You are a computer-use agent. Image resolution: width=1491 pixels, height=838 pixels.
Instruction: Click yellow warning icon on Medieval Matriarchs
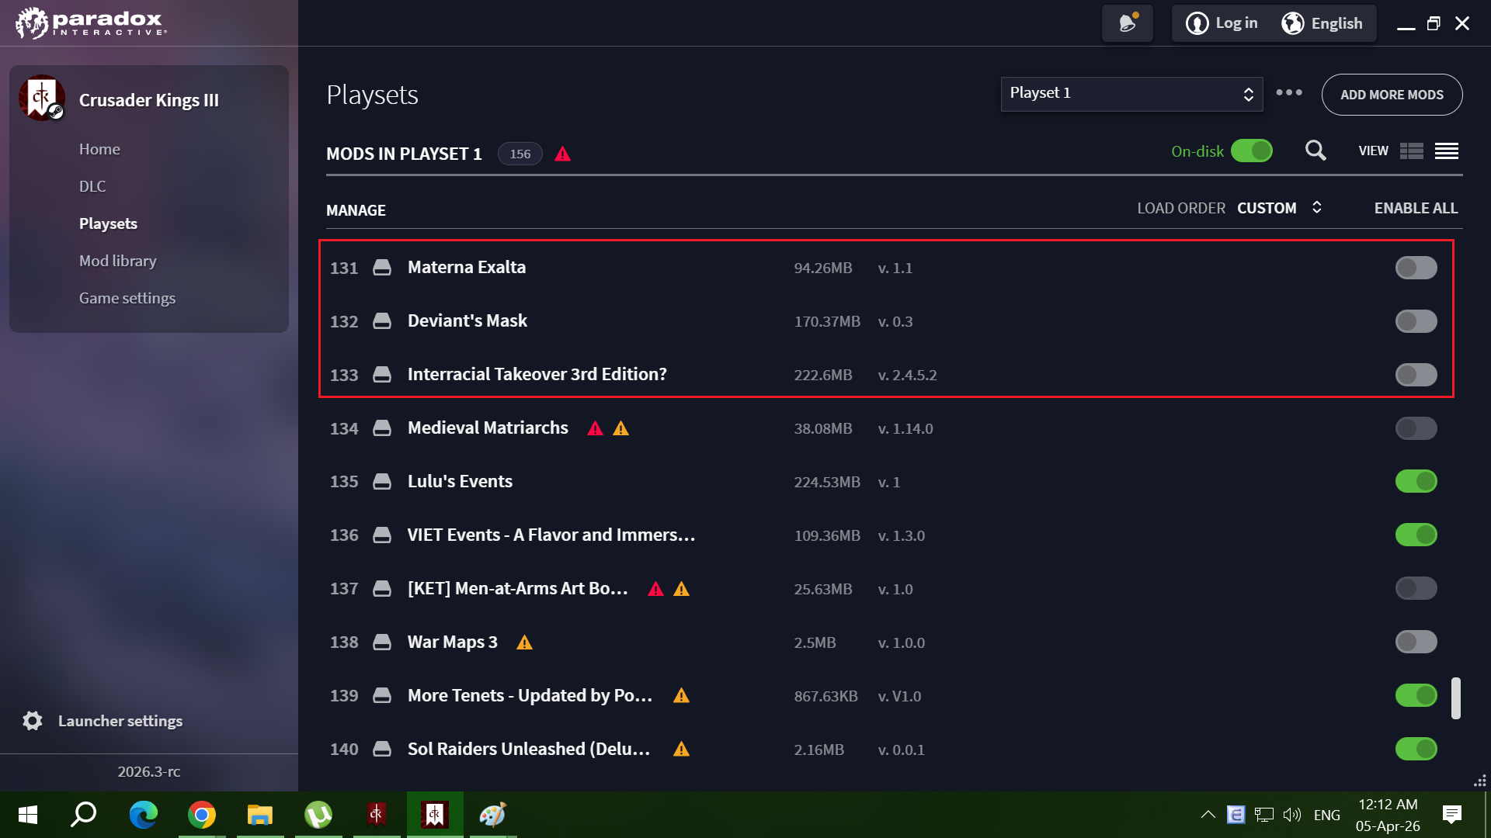click(x=621, y=428)
